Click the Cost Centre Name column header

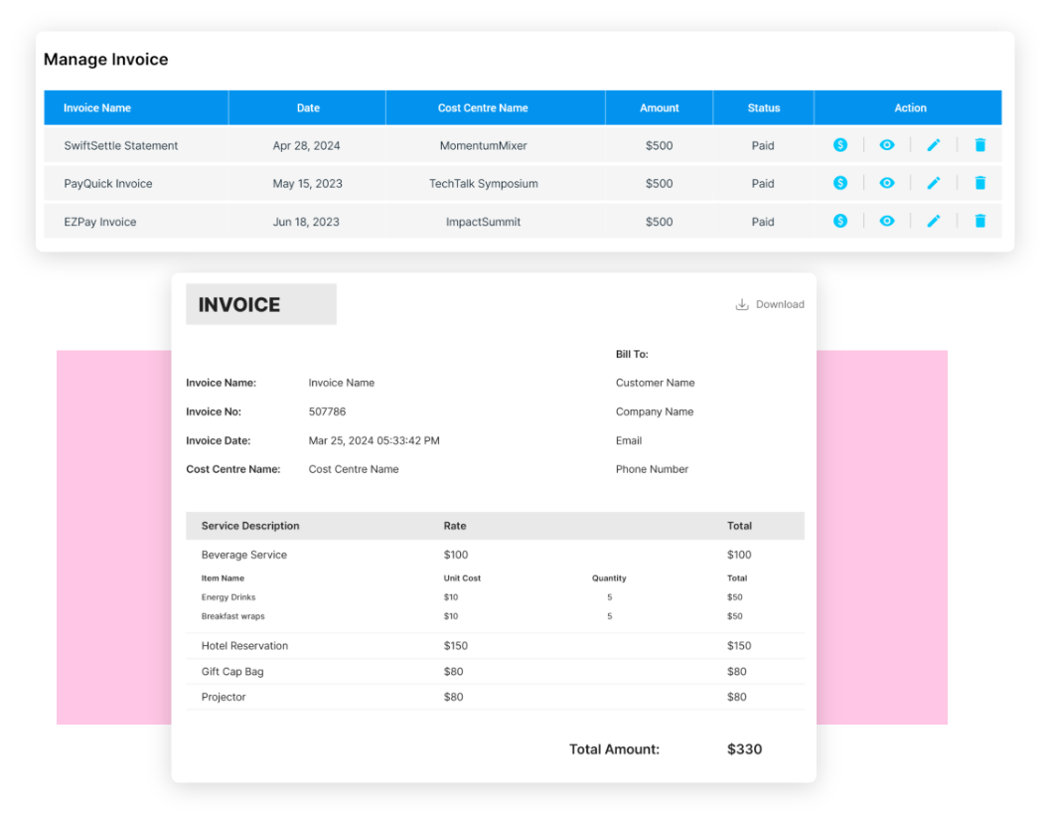click(483, 108)
